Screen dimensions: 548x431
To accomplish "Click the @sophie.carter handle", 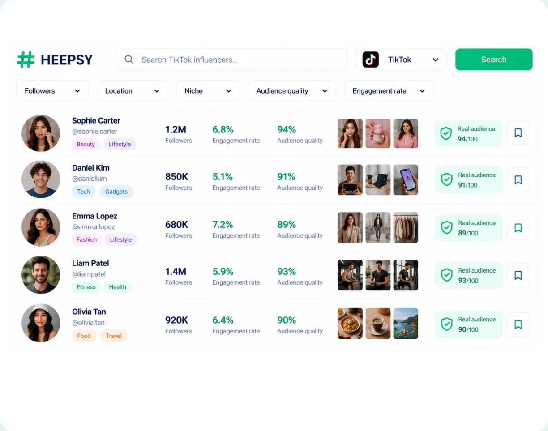I will (x=94, y=132).
